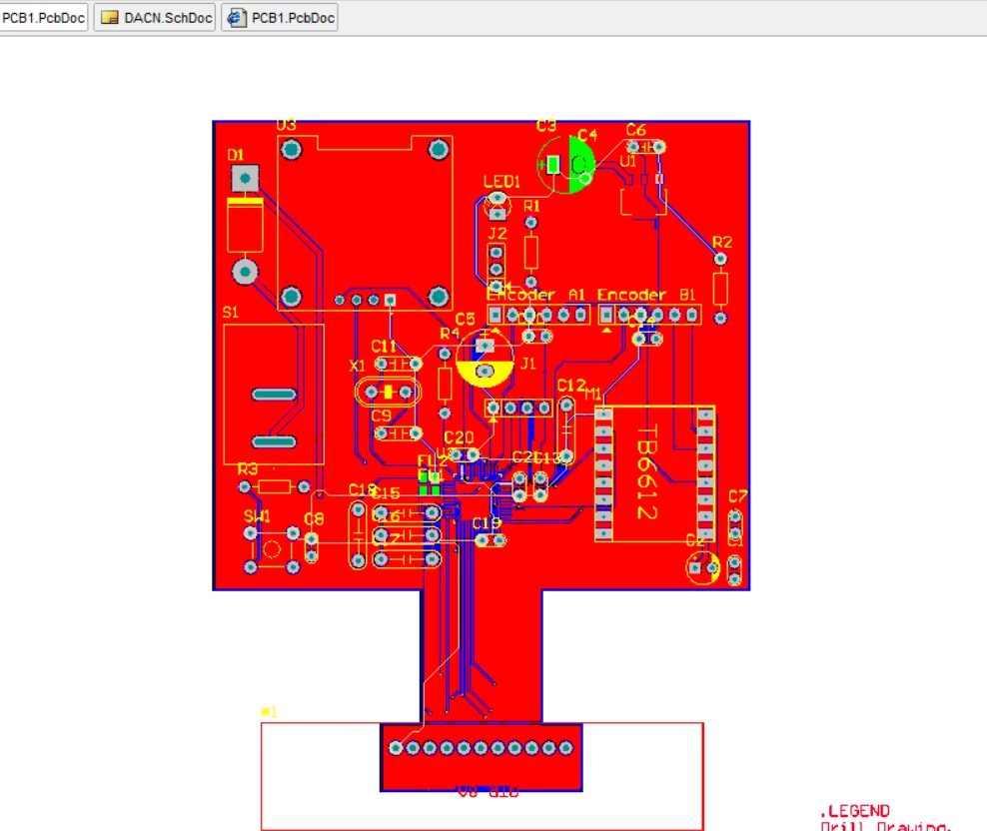Click the C8 designator label
Viewport: 987px width, 831px height.
tap(314, 519)
